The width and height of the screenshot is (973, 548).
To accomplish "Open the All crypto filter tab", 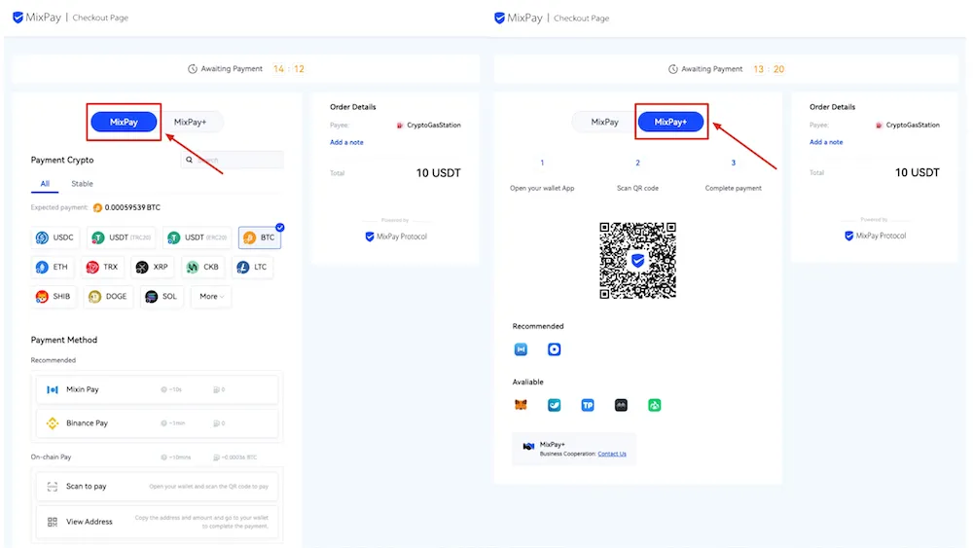I will point(45,184).
